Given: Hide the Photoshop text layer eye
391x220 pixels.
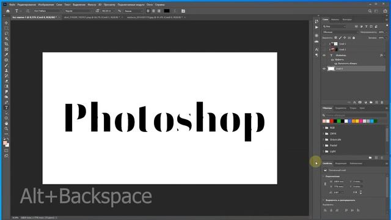Looking at the screenshot, I should [324, 56].
